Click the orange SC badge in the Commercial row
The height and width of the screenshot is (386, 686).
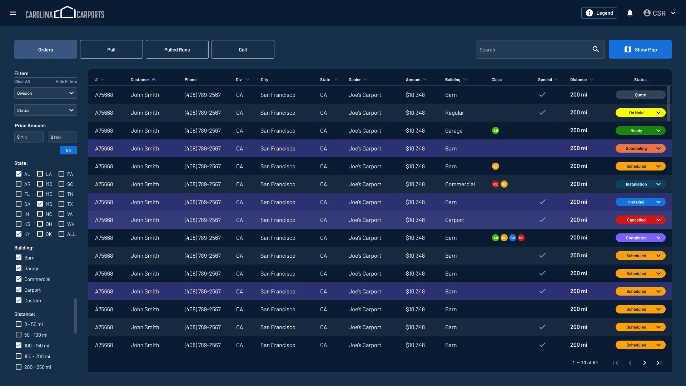click(x=504, y=184)
